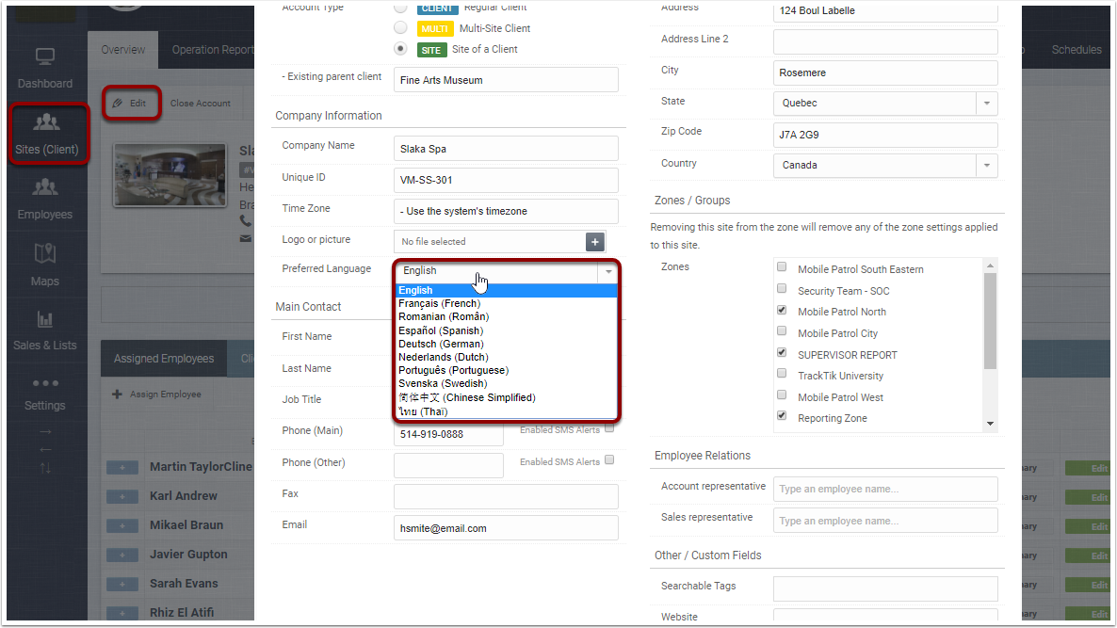Open the Assigned Employees tab
The height and width of the screenshot is (628, 1117).
tap(163, 358)
